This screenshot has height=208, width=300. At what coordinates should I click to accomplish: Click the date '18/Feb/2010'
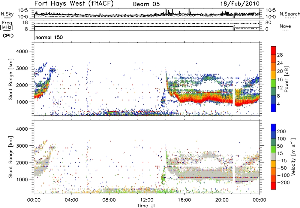point(240,4)
